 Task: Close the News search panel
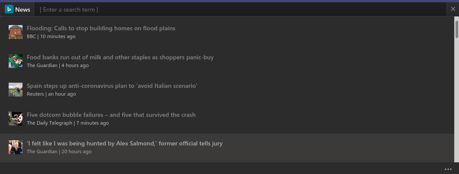[453, 9]
